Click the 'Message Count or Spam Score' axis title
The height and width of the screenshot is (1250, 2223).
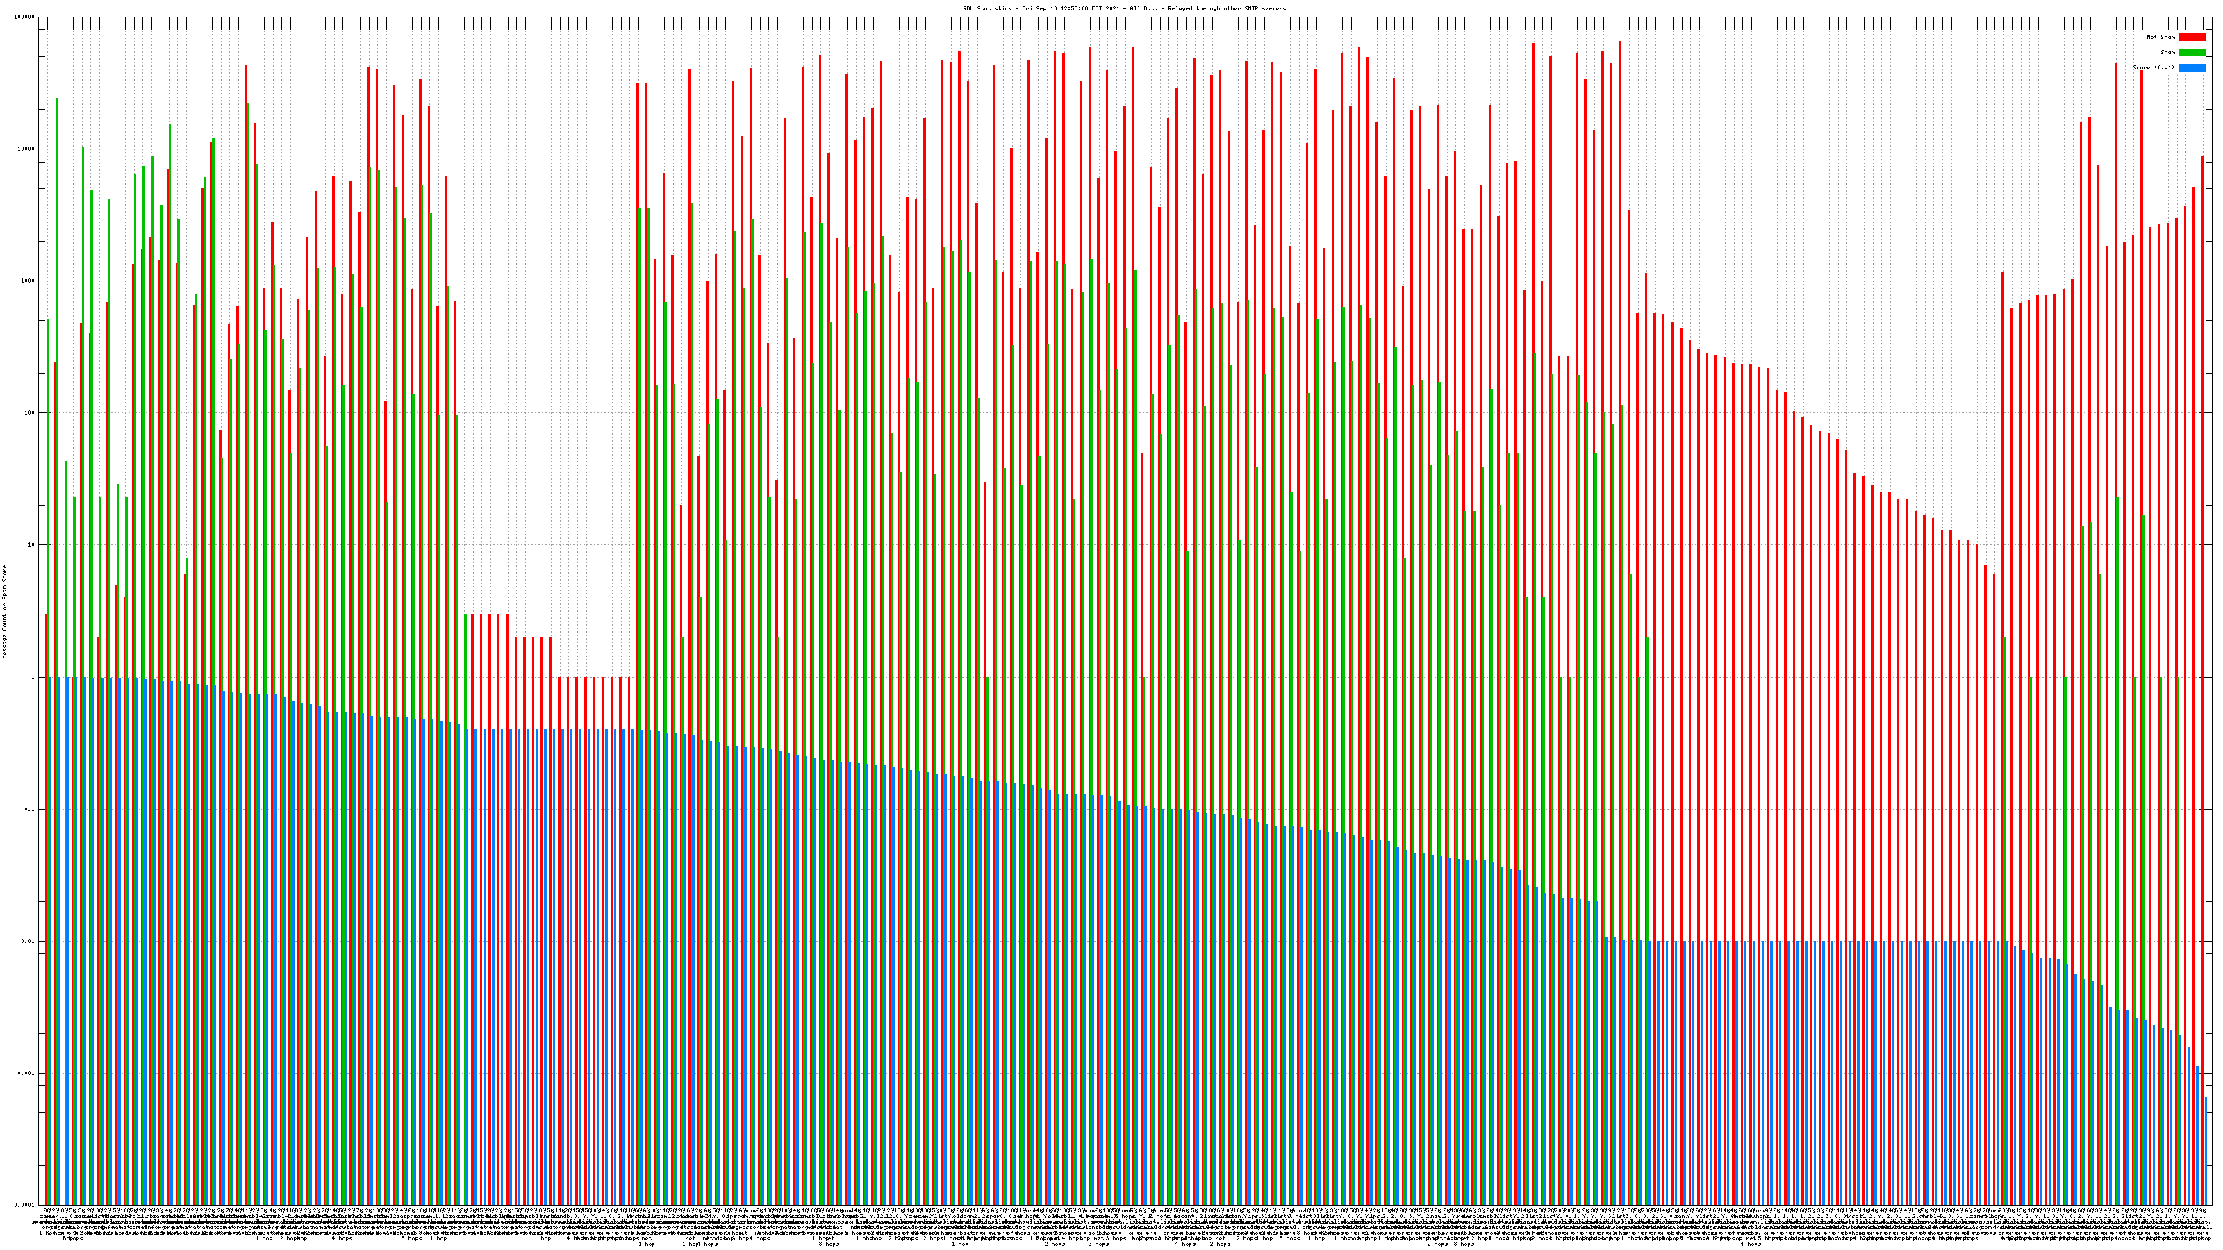[4, 612]
